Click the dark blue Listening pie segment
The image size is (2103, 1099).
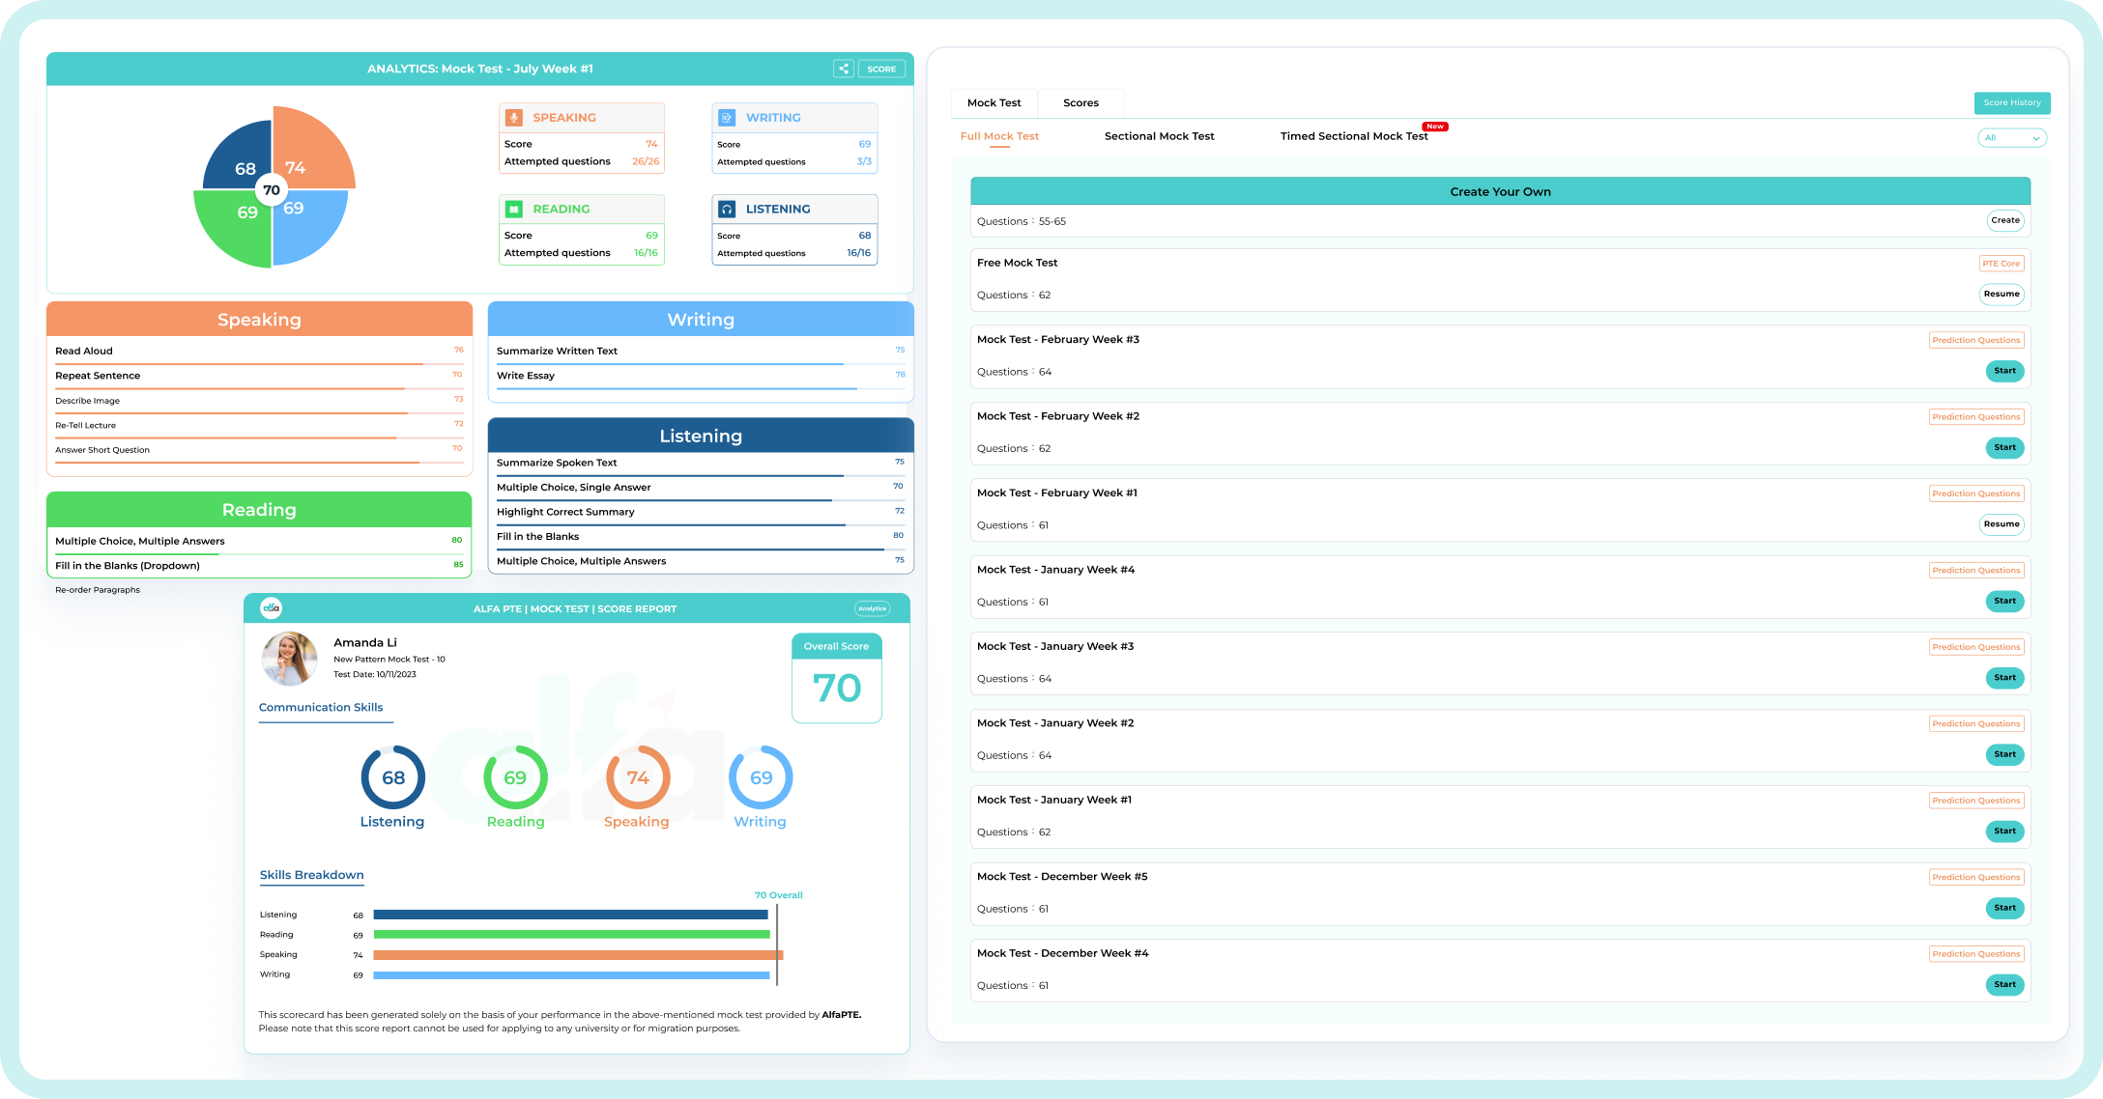[237, 155]
